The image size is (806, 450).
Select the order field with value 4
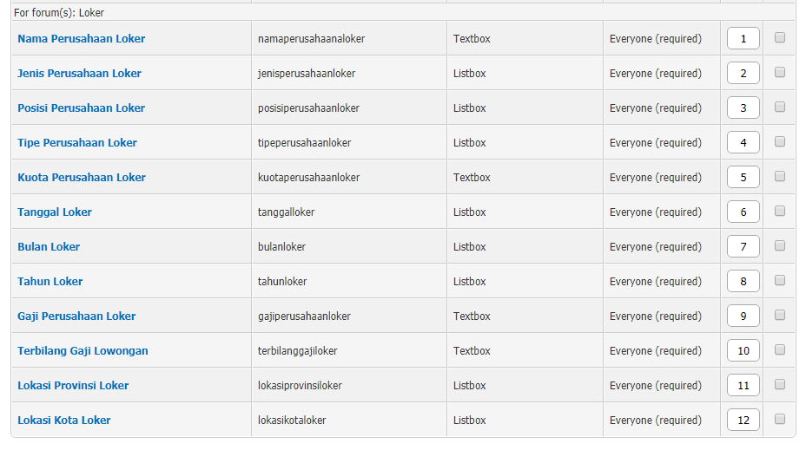point(743,143)
